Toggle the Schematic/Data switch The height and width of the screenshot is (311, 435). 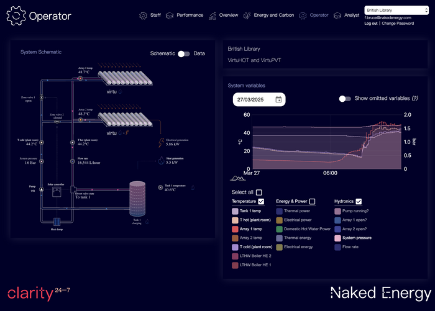click(x=184, y=54)
